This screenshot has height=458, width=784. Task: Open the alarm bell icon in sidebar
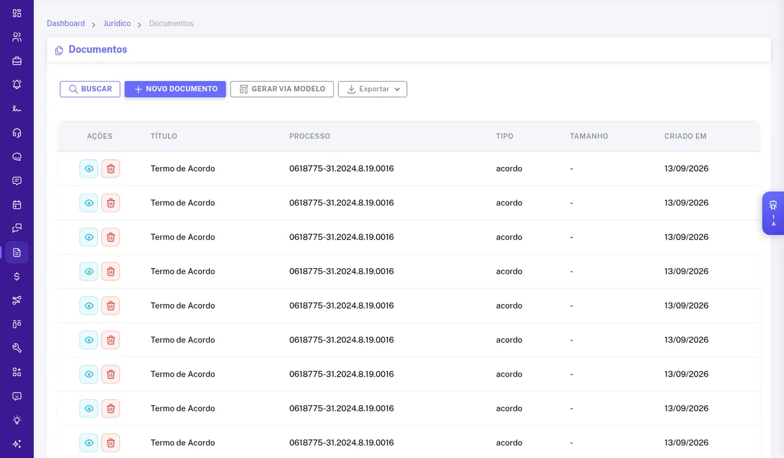point(17,84)
